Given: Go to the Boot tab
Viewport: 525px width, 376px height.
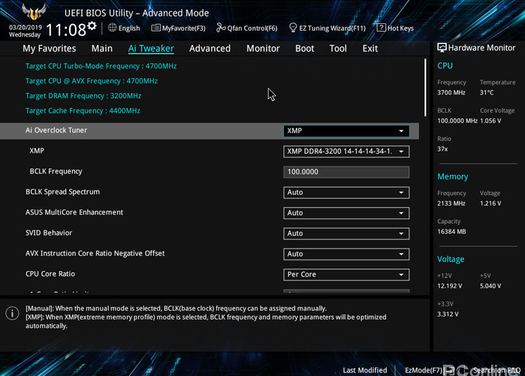Looking at the screenshot, I should coord(305,48).
